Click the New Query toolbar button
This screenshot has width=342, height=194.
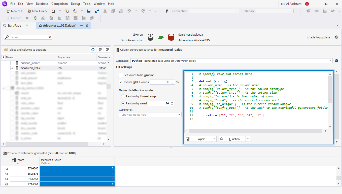point(37,11)
